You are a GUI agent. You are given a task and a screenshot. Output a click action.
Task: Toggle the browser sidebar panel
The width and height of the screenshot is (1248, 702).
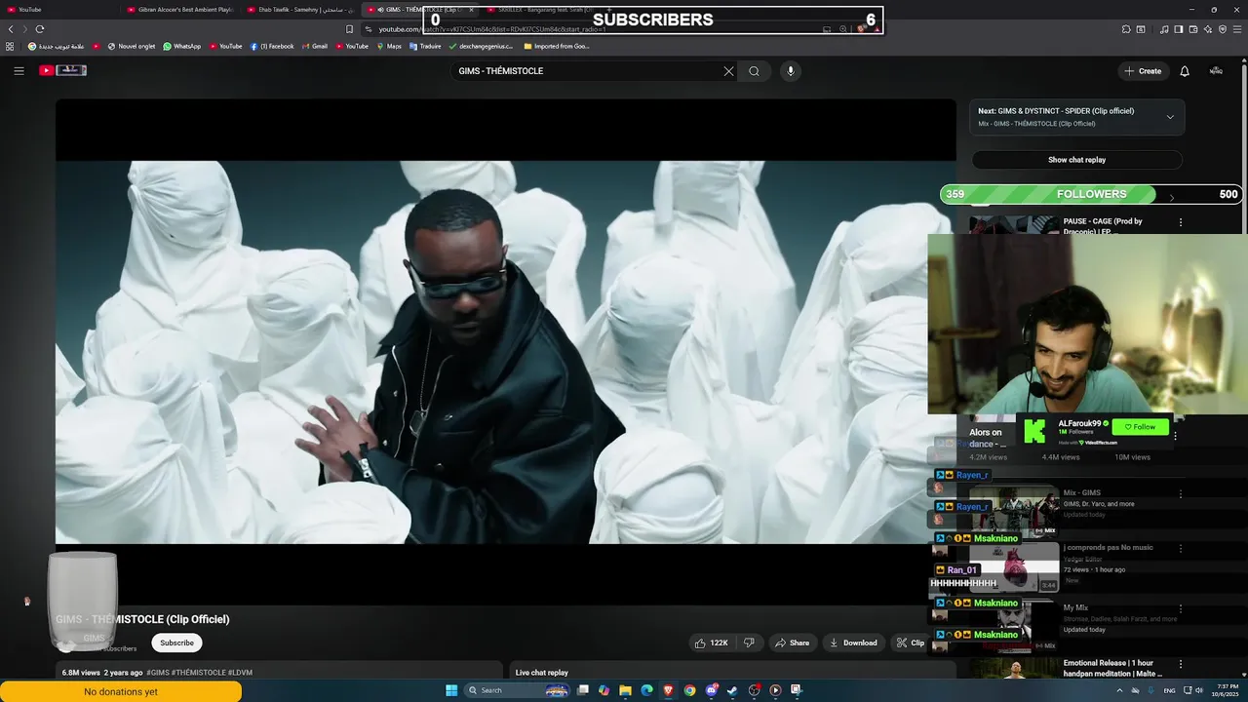point(1179,29)
